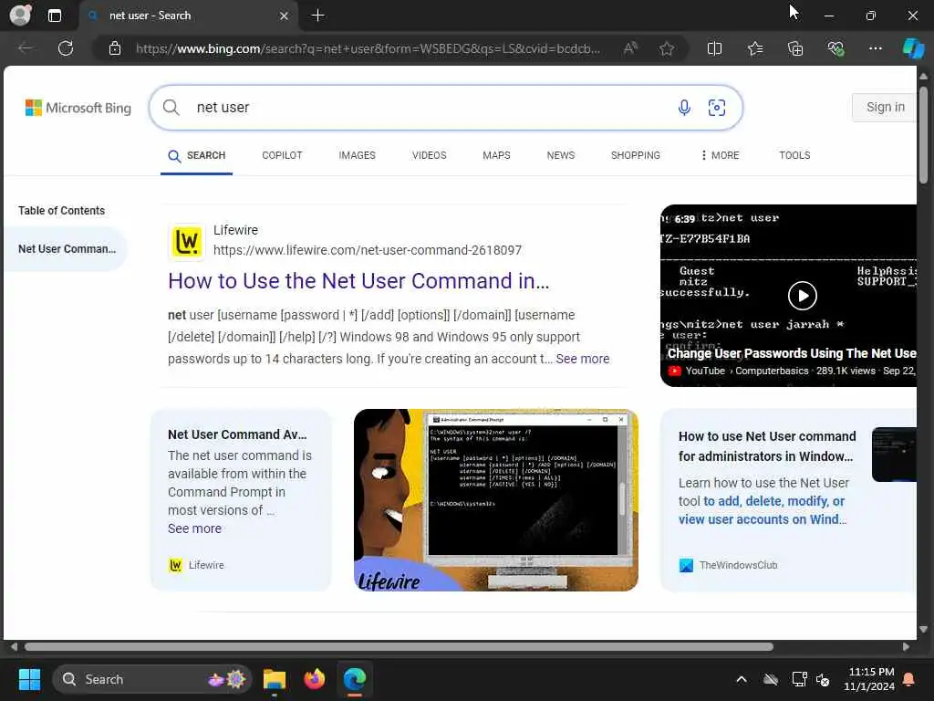This screenshot has height=701, width=934.
Task: Open Browser essentials heart icon
Action: point(835,48)
